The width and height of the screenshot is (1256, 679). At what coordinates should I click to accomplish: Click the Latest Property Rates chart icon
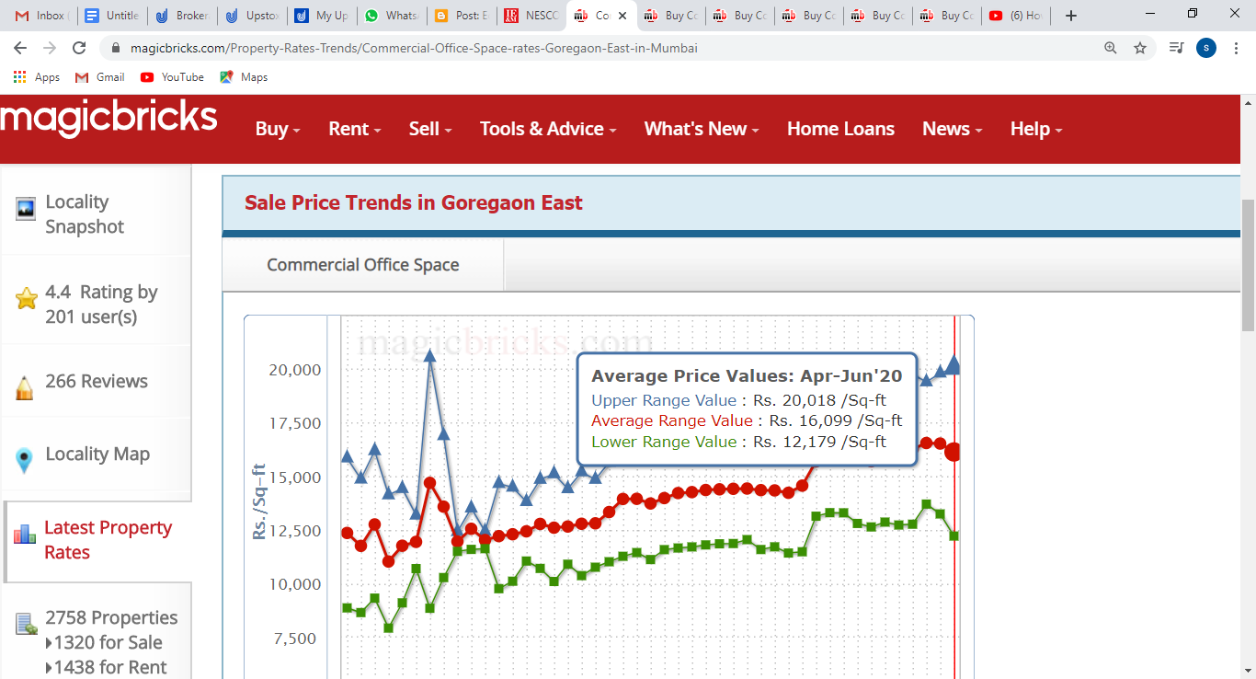tap(25, 533)
